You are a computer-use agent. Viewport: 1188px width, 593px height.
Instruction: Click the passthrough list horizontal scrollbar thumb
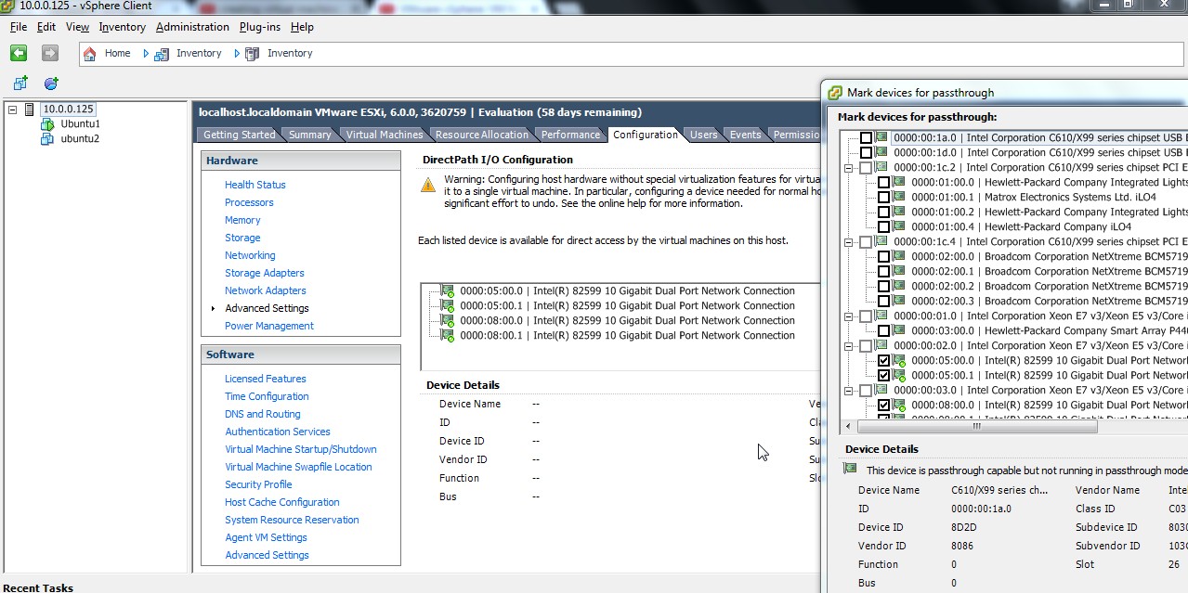[x=976, y=427]
